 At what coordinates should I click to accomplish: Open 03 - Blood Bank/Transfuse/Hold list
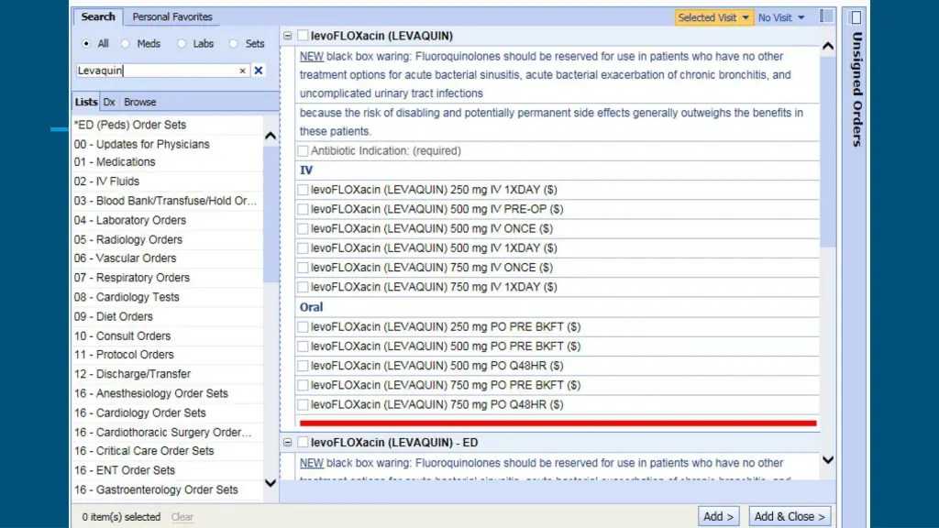[x=167, y=201]
